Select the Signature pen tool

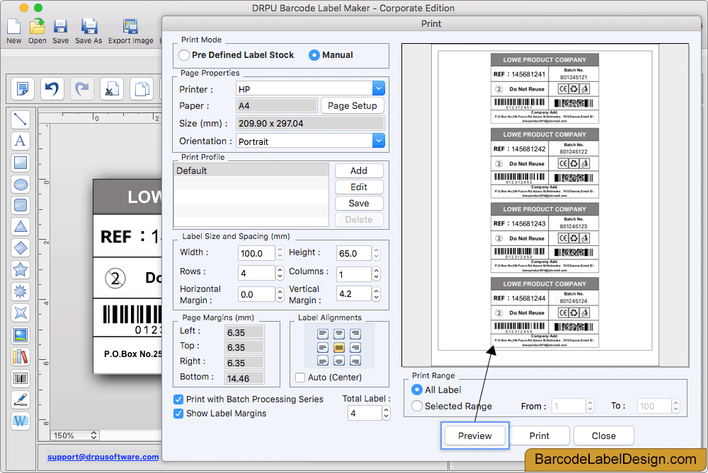coord(21,399)
